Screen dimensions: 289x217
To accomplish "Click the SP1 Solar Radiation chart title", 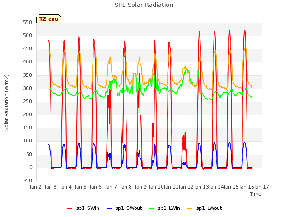I will (144, 5).
